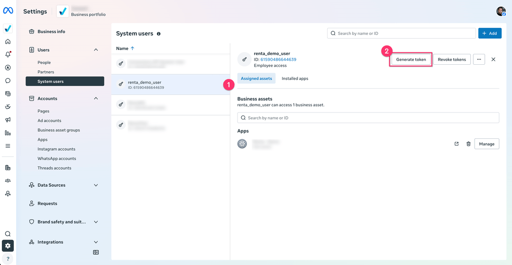The image size is (512, 265).
Task: Switch to the Installed apps tab
Action: (x=295, y=78)
